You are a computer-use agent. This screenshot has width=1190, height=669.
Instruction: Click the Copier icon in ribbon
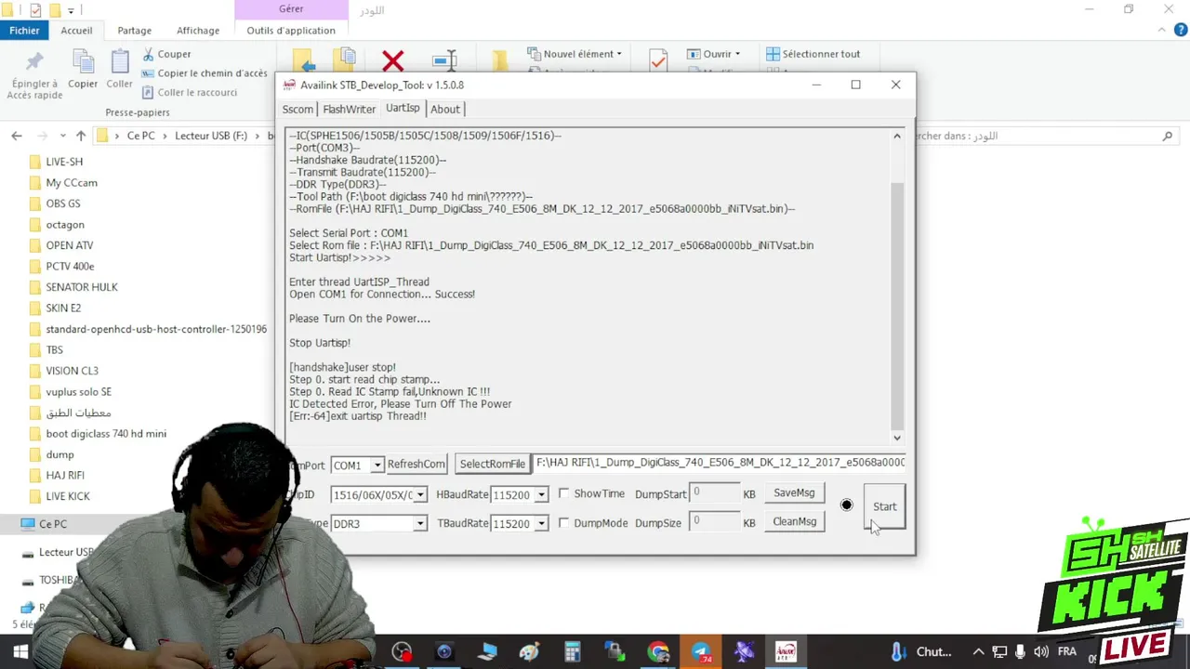point(83,61)
